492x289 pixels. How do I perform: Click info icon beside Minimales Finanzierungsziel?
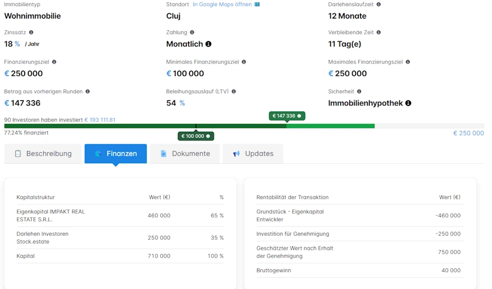[x=243, y=62]
